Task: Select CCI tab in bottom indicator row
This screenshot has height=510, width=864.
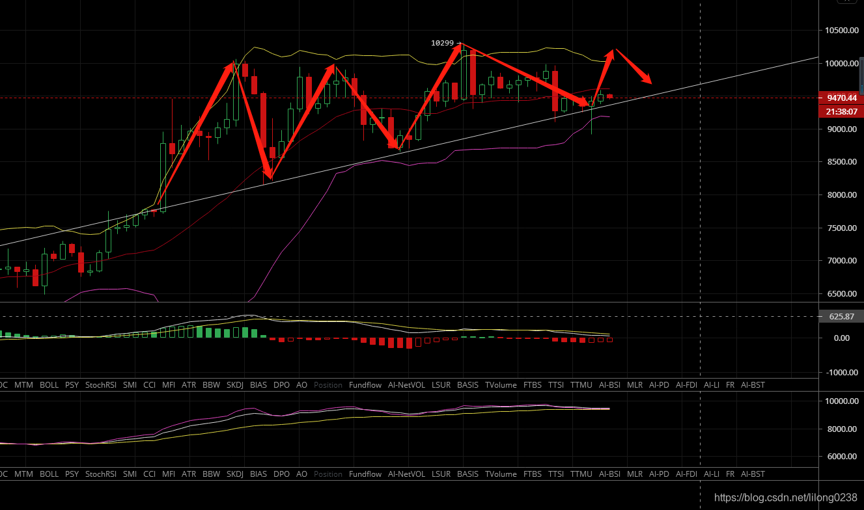Action: (x=150, y=474)
